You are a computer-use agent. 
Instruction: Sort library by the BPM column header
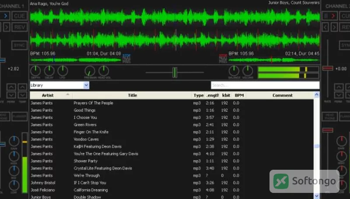tap(239, 95)
